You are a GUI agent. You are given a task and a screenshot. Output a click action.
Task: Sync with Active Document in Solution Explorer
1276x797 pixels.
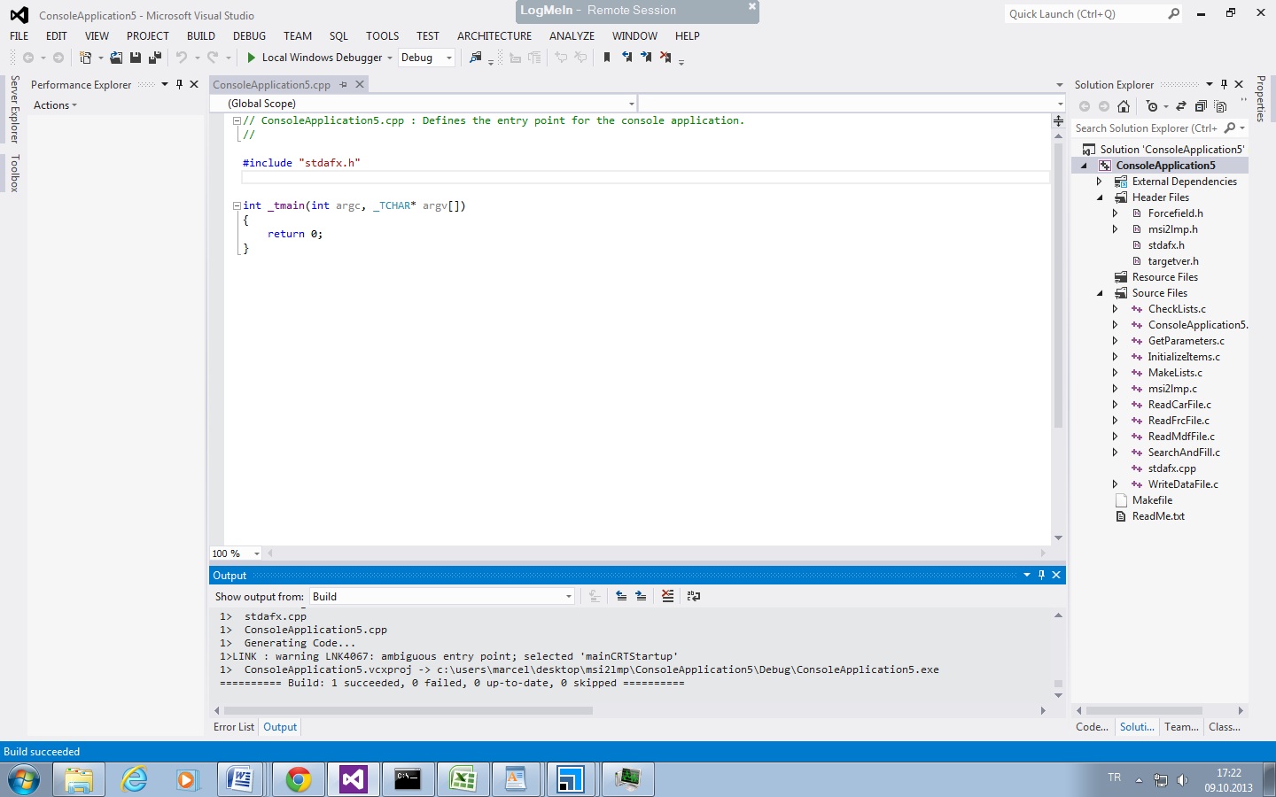(1181, 106)
